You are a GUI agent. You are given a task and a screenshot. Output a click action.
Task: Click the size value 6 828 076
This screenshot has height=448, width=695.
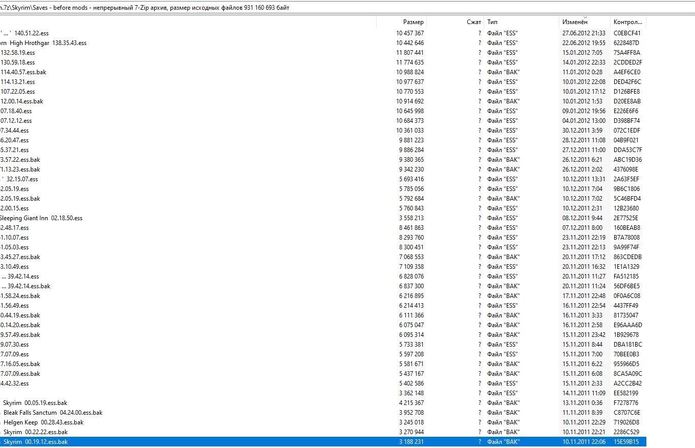pos(411,276)
